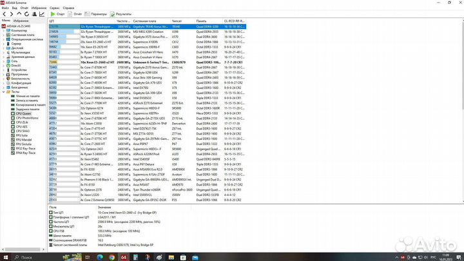464x261 pixels.
Task: Go back with the left arrow toolbar icon
Action: tap(4, 14)
